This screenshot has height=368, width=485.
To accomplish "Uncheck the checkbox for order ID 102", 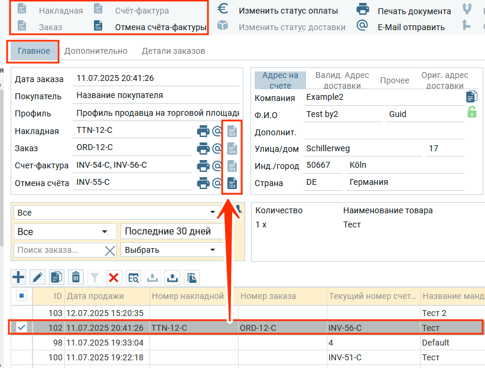I will 22,327.
